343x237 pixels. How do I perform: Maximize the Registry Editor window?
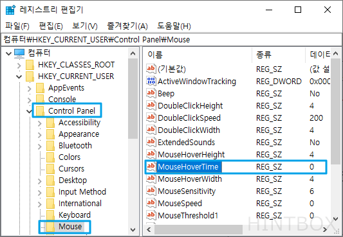click(298, 10)
